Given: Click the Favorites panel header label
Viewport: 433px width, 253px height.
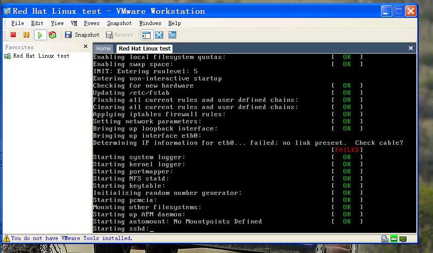Looking at the screenshot, I should pyautogui.click(x=19, y=47).
